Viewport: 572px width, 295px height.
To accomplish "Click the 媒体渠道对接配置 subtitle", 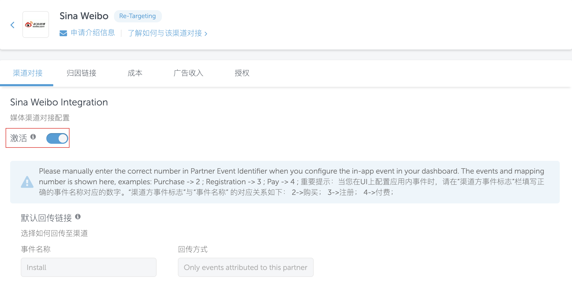I will [x=40, y=118].
